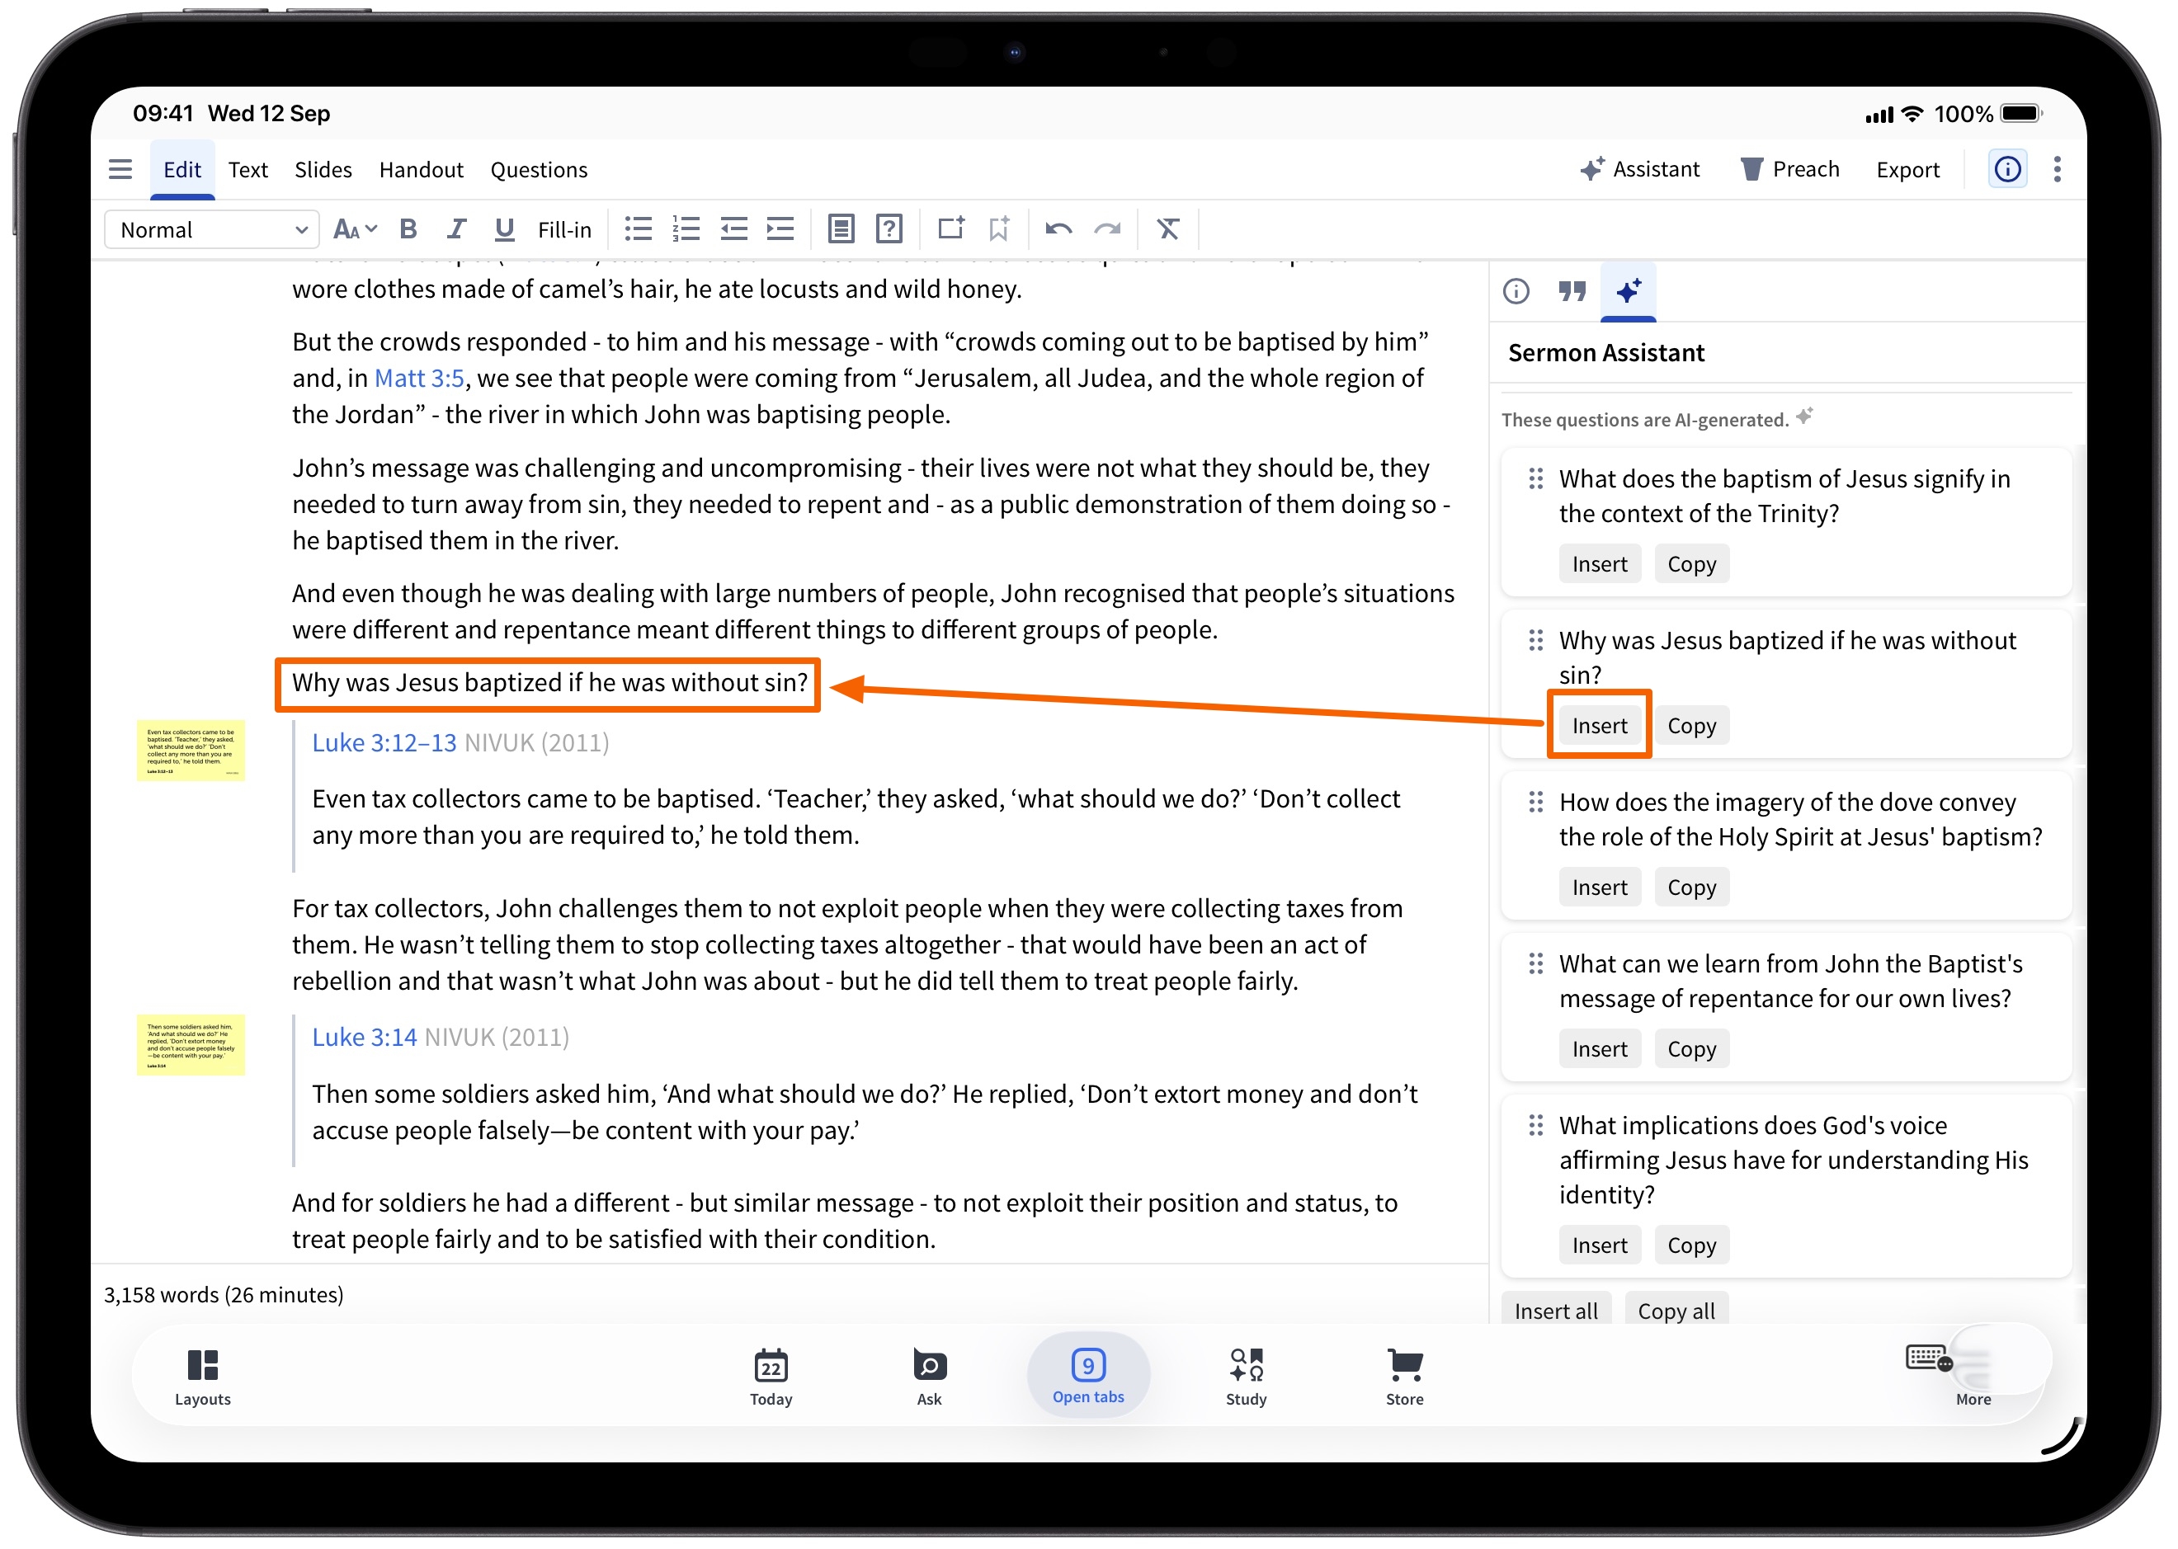The width and height of the screenshot is (2178, 1549).
Task: Open the Luke 3:14 reference link
Action: [x=365, y=1038]
